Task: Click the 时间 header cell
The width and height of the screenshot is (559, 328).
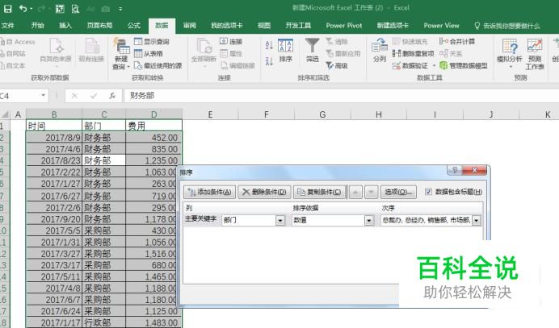Action: [x=54, y=126]
